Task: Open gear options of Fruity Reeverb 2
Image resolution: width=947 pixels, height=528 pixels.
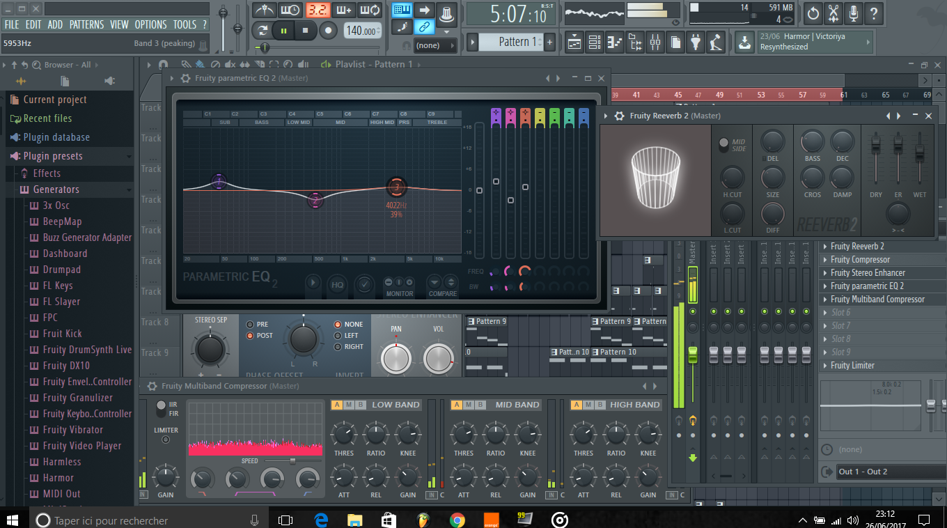Action: [620, 116]
